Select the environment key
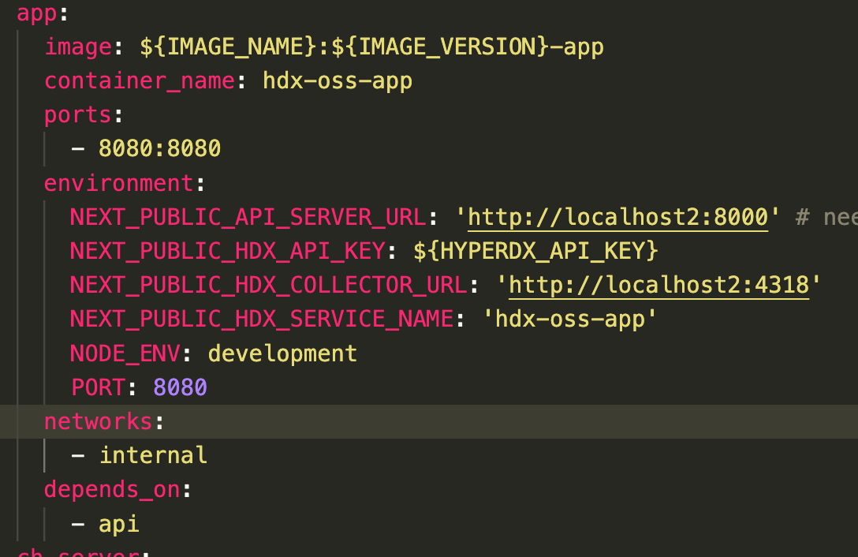858x557 pixels. 118,182
